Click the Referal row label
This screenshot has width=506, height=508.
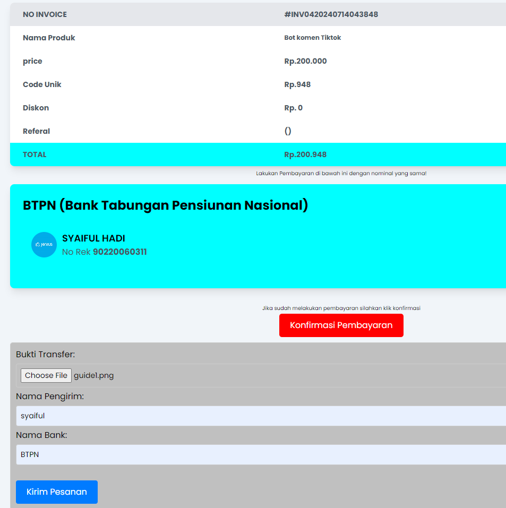(36, 131)
